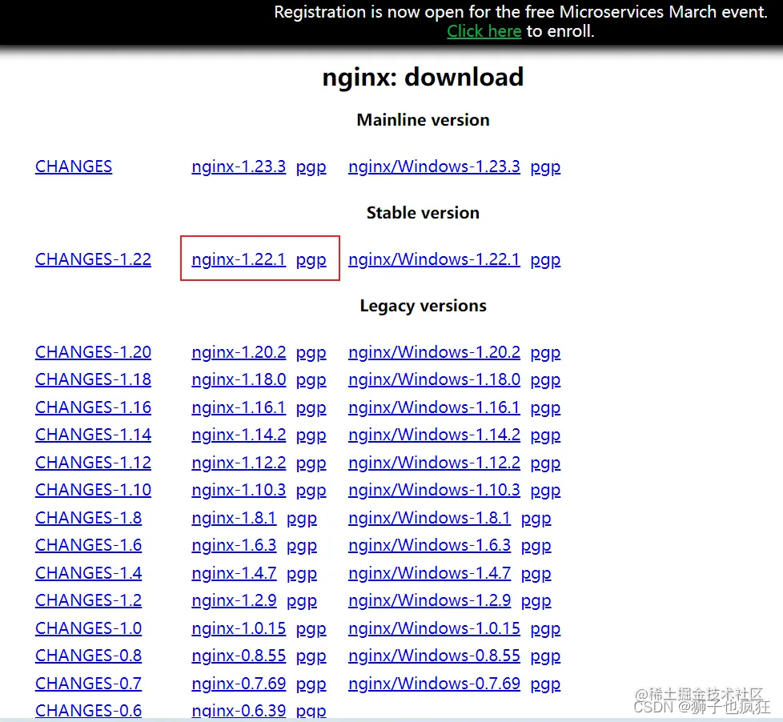Open pgp signature for nginx/Windows-0.8.55
783x722 pixels.
(545, 656)
